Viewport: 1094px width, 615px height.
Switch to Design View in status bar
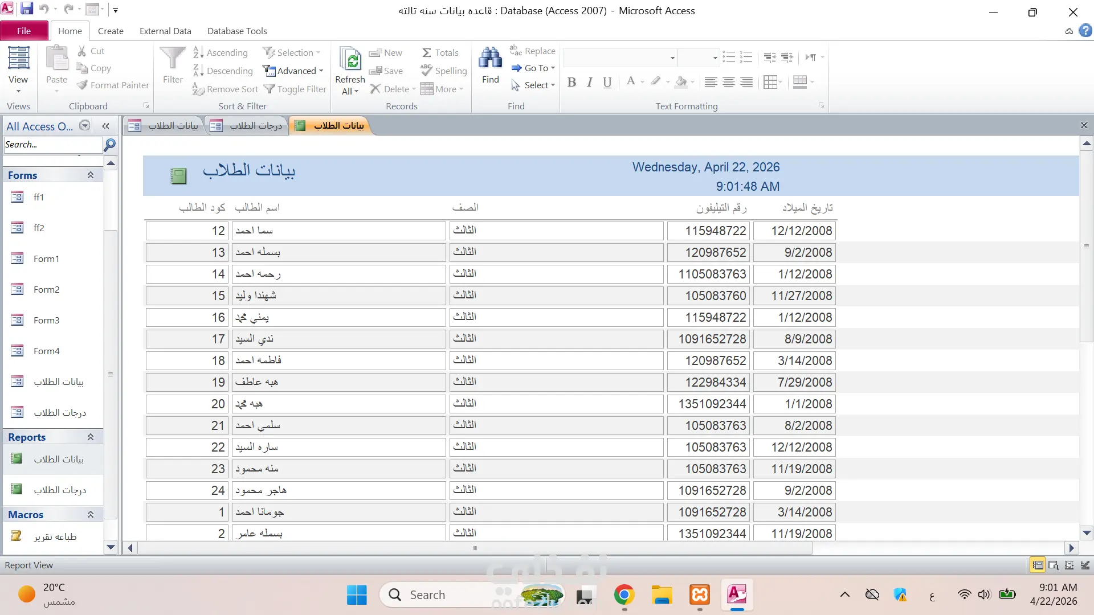pyautogui.click(x=1085, y=565)
